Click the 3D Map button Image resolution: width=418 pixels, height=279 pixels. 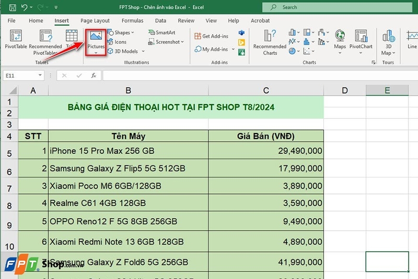coord(388,42)
